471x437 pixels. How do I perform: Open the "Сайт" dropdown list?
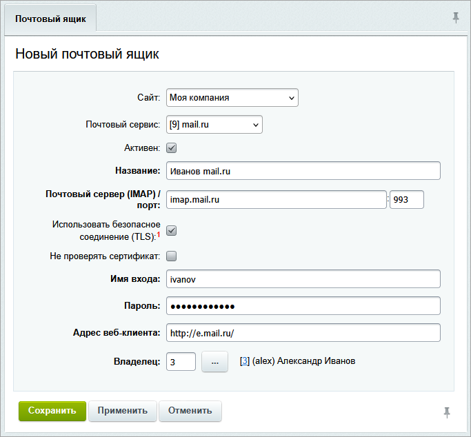[x=232, y=98]
